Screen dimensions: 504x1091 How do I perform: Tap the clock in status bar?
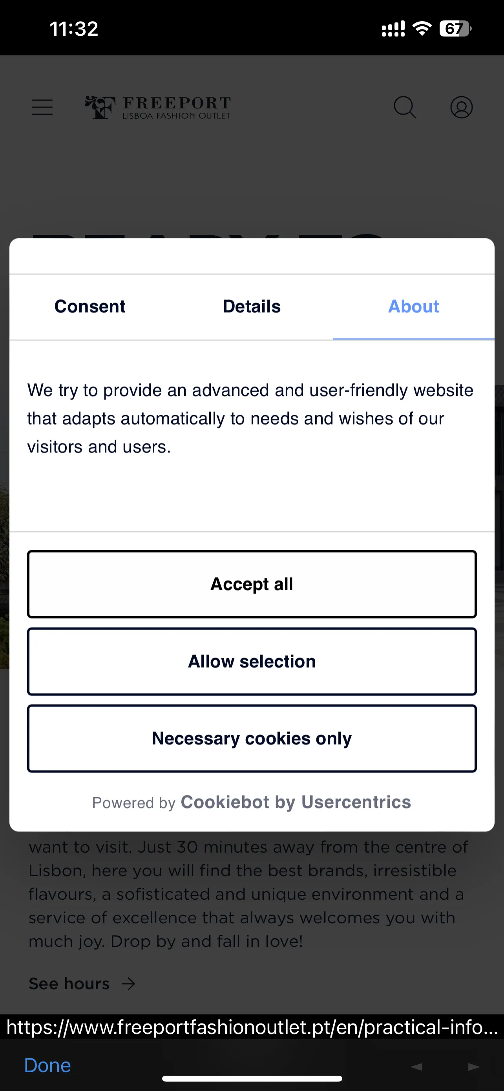coord(74,29)
